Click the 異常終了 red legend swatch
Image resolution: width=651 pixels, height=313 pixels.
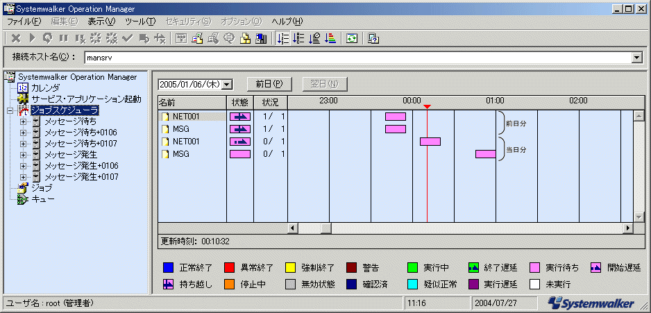(229, 267)
